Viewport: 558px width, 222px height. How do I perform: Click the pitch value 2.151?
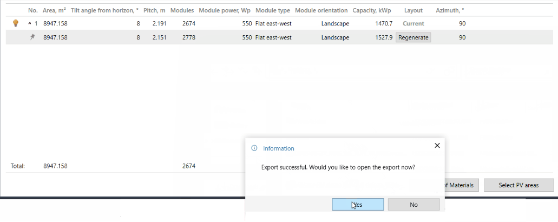pyautogui.click(x=160, y=37)
